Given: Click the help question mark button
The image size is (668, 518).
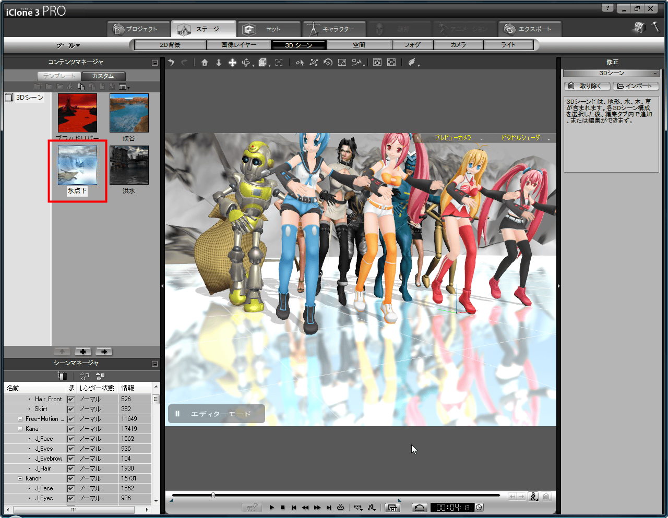Looking at the screenshot, I should 607,8.
